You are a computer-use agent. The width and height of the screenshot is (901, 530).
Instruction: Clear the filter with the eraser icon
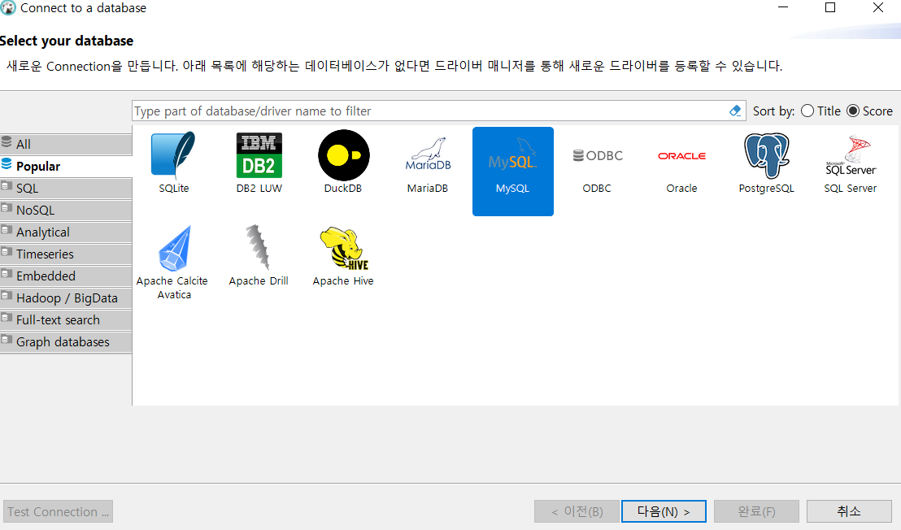coord(735,111)
